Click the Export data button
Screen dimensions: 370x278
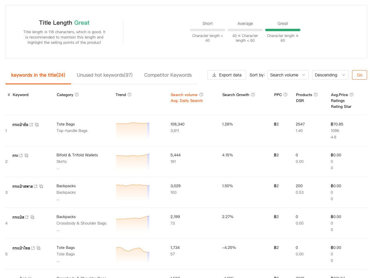pos(226,75)
